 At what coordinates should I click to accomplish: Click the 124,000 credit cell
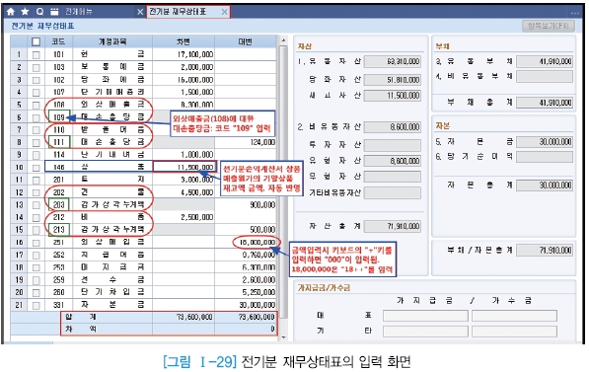click(x=246, y=142)
